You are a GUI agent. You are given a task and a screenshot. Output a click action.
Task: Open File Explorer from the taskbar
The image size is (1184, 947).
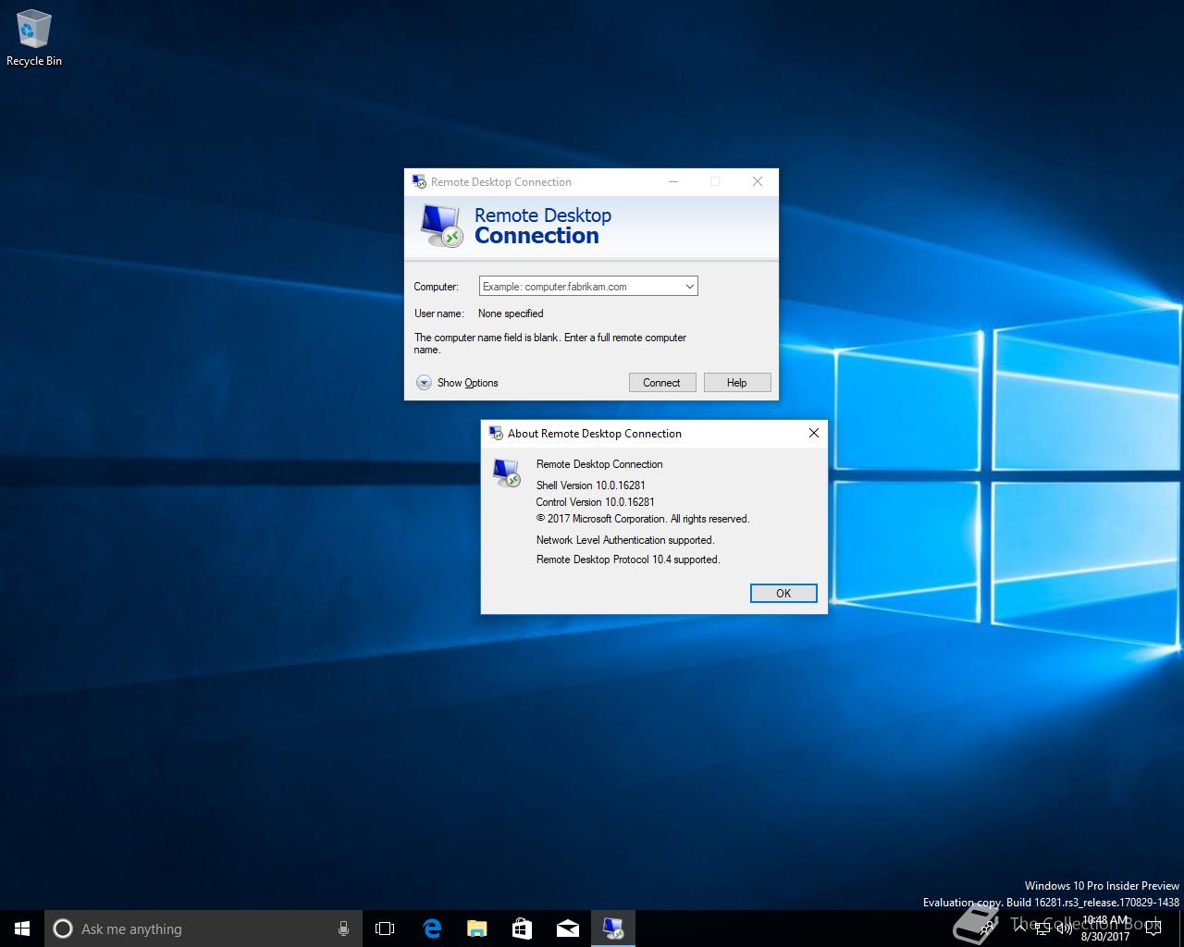476,929
